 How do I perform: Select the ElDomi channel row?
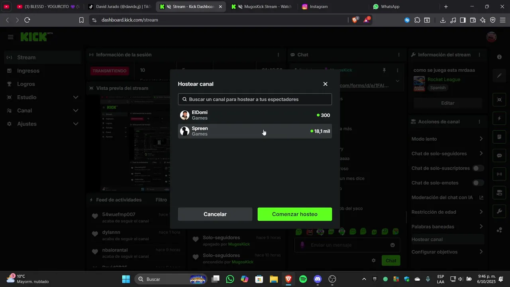255,115
